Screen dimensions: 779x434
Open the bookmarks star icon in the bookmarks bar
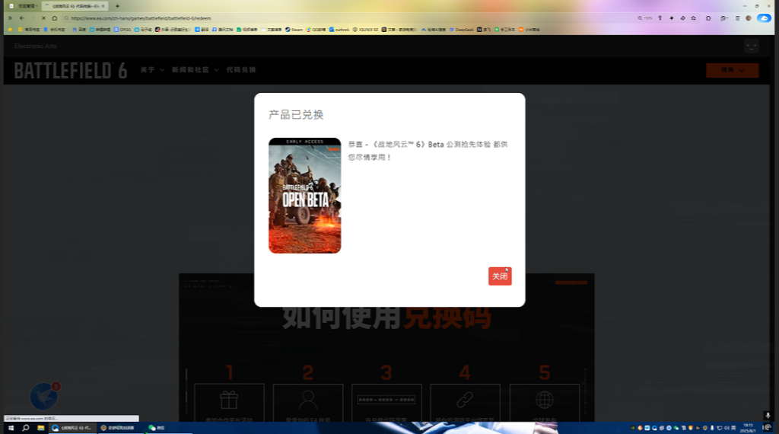(x=10, y=30)
